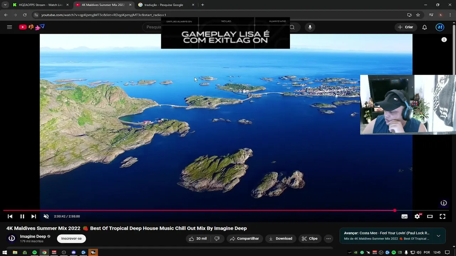Viewport: 456px width, 256px height.
Task: Open File Explorer from taskbar
Action: [15, 252]
